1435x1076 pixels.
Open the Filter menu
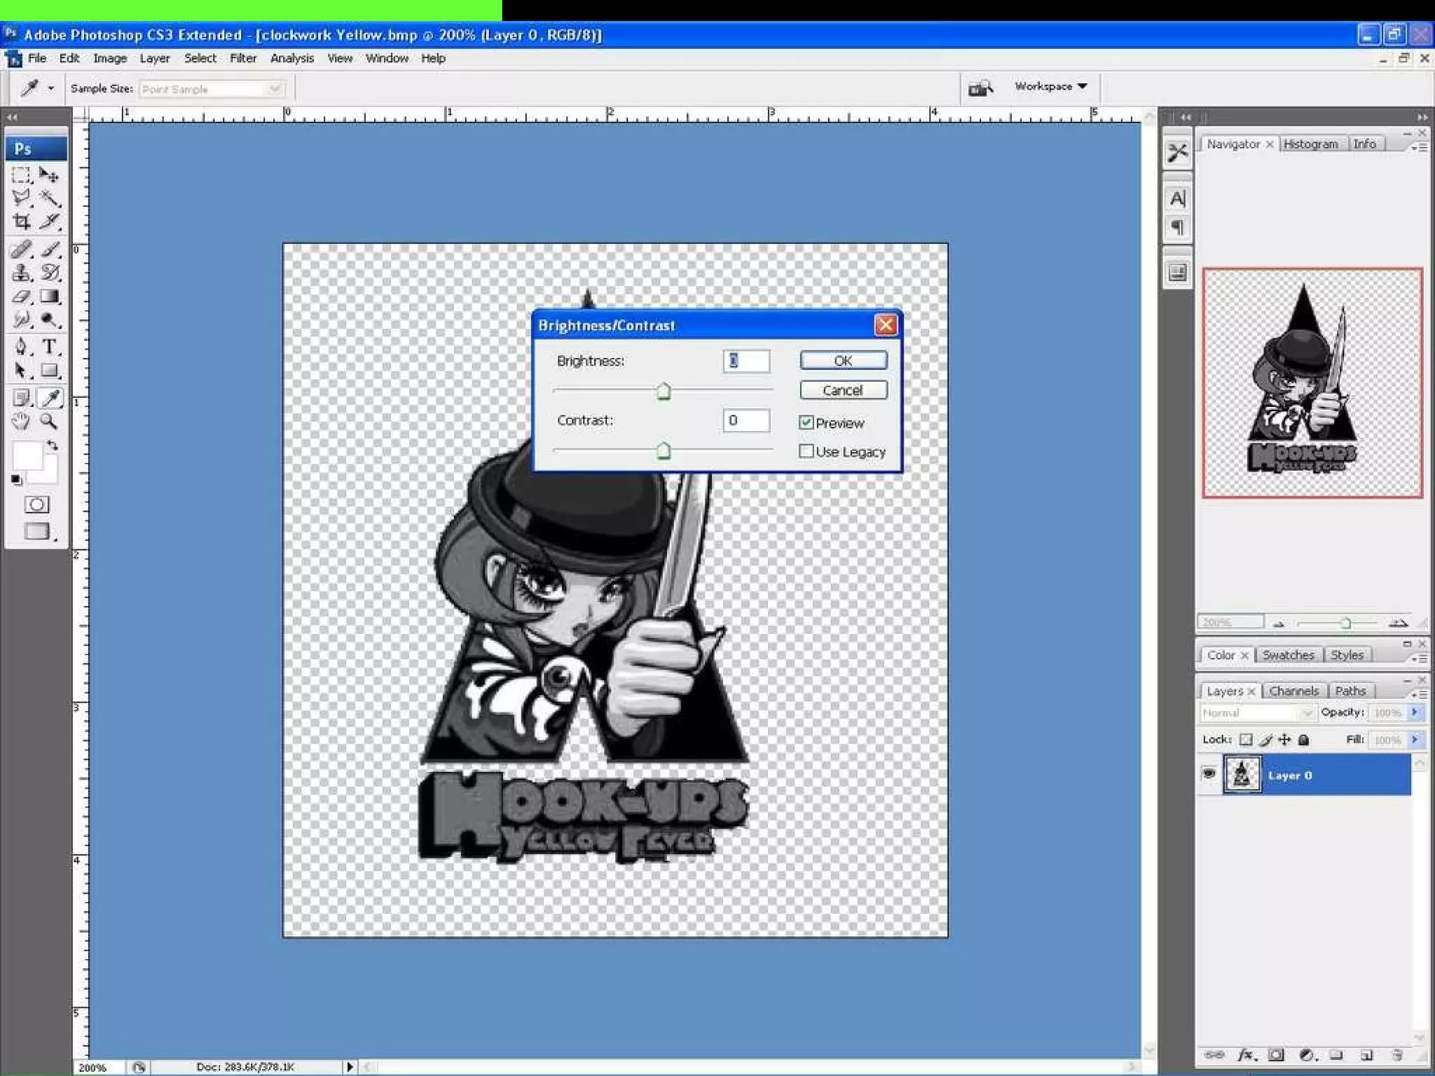(242, 58)
